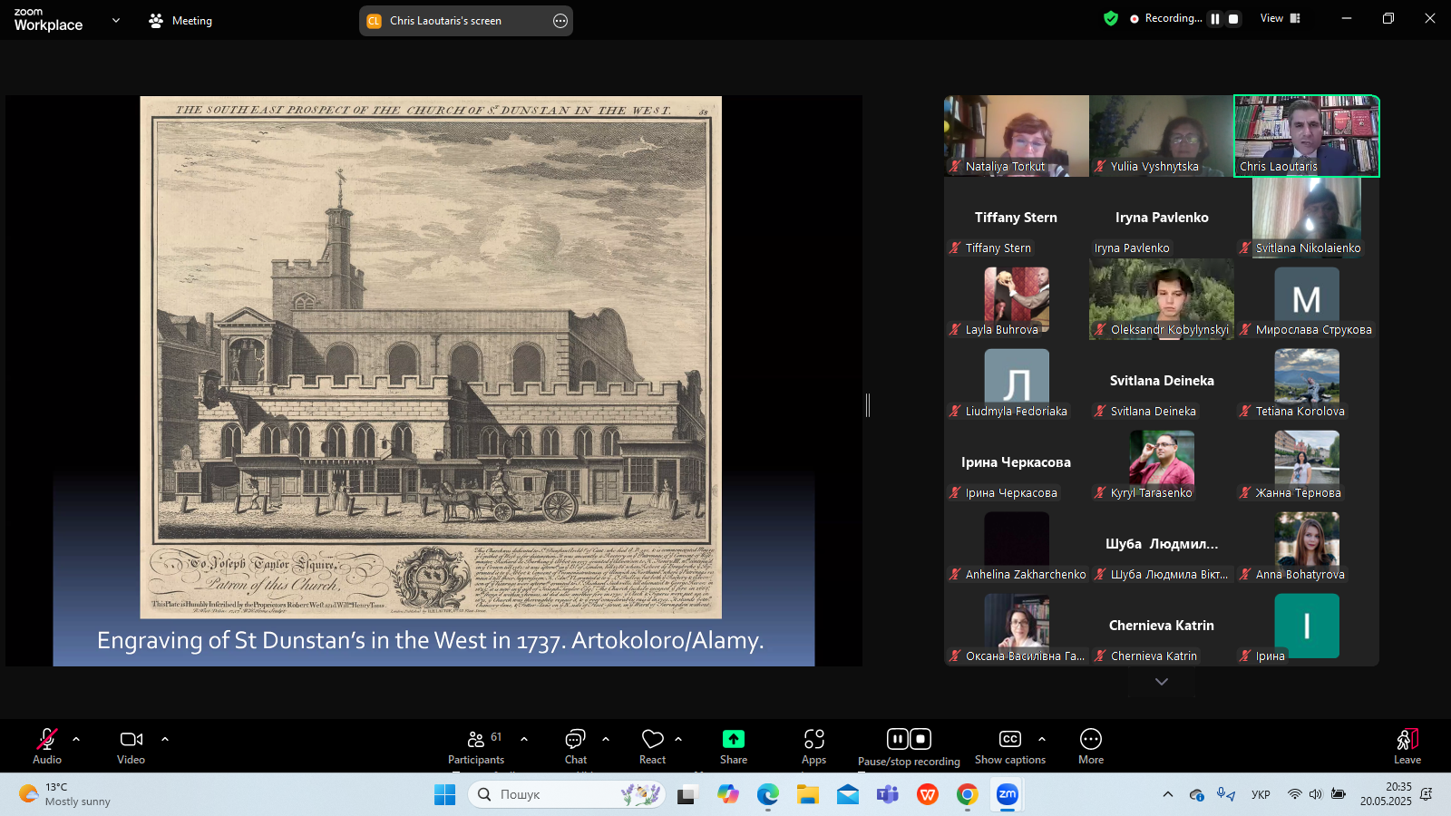Expand Audio settings arrow
The height and width of the screenshot is (816, 1451).
coord(76,739)
